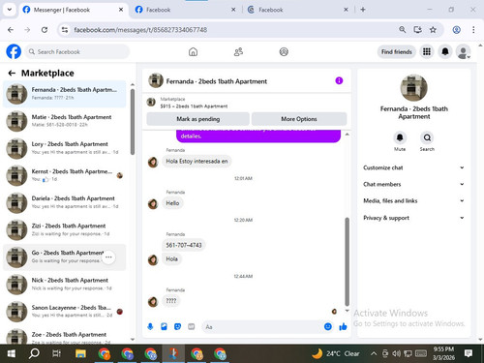The width and height of the screenshot is (484, 363).
Task: Open browser zoom magnifier icon
Action: coord(402,30)
